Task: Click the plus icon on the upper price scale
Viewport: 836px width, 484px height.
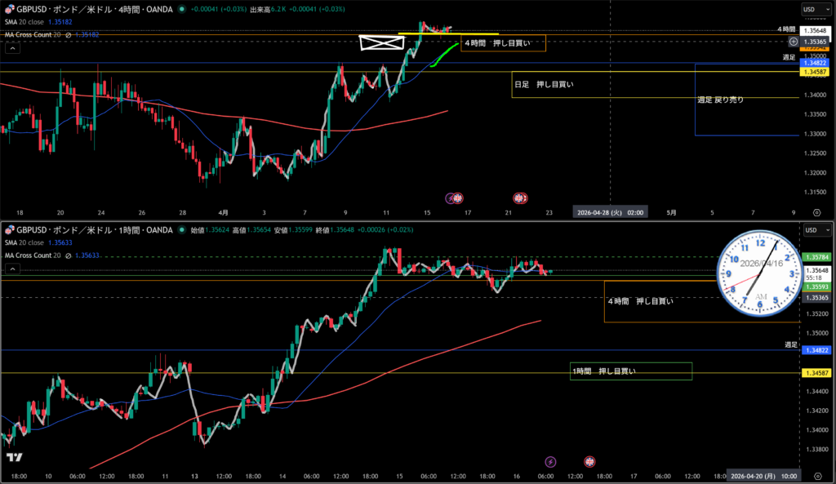Action: click(x=793, y=41)
